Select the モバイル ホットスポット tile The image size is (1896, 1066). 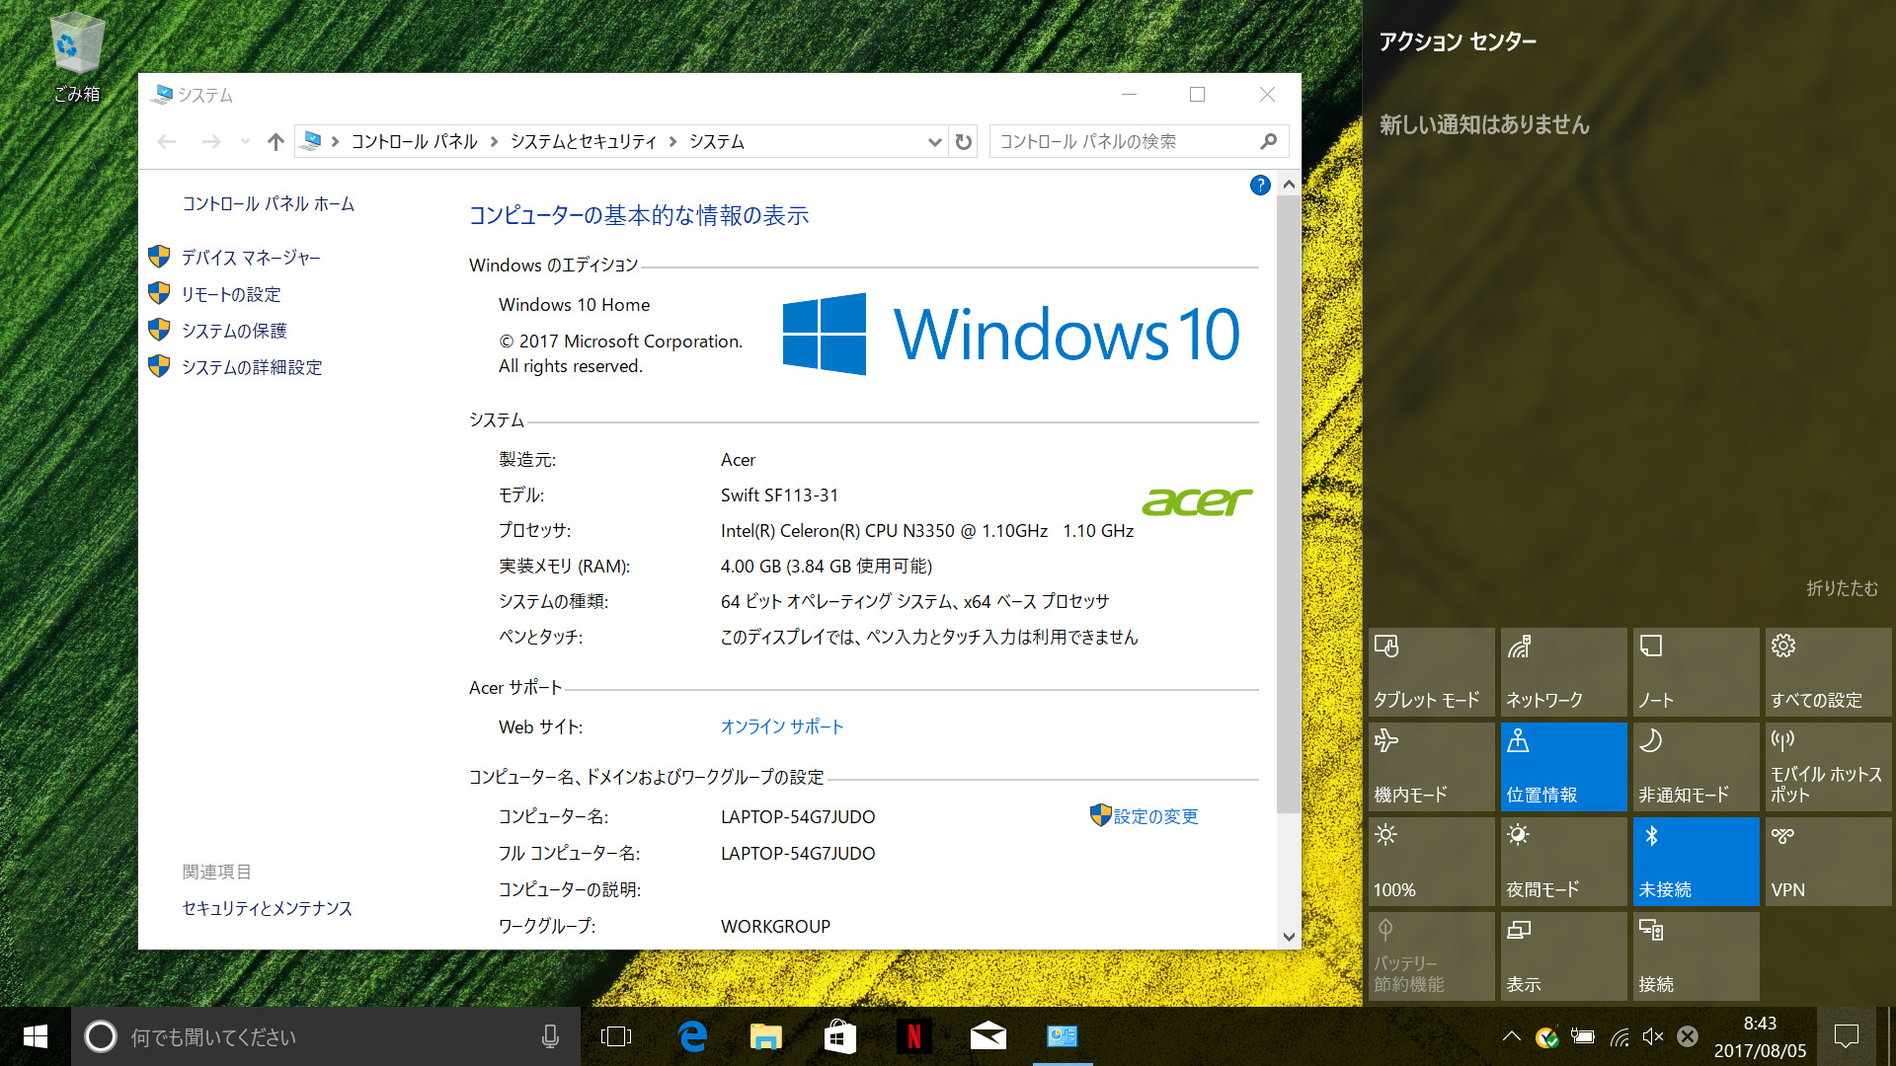point(1826,766)
